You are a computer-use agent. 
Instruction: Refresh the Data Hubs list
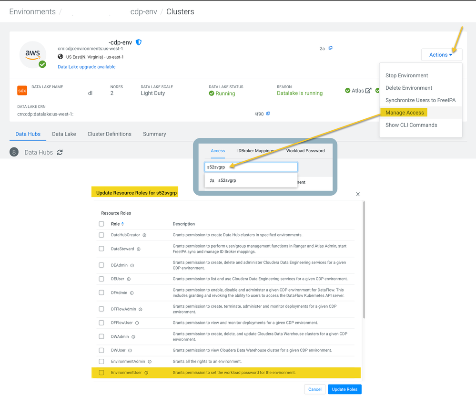[x=60, y=152]
